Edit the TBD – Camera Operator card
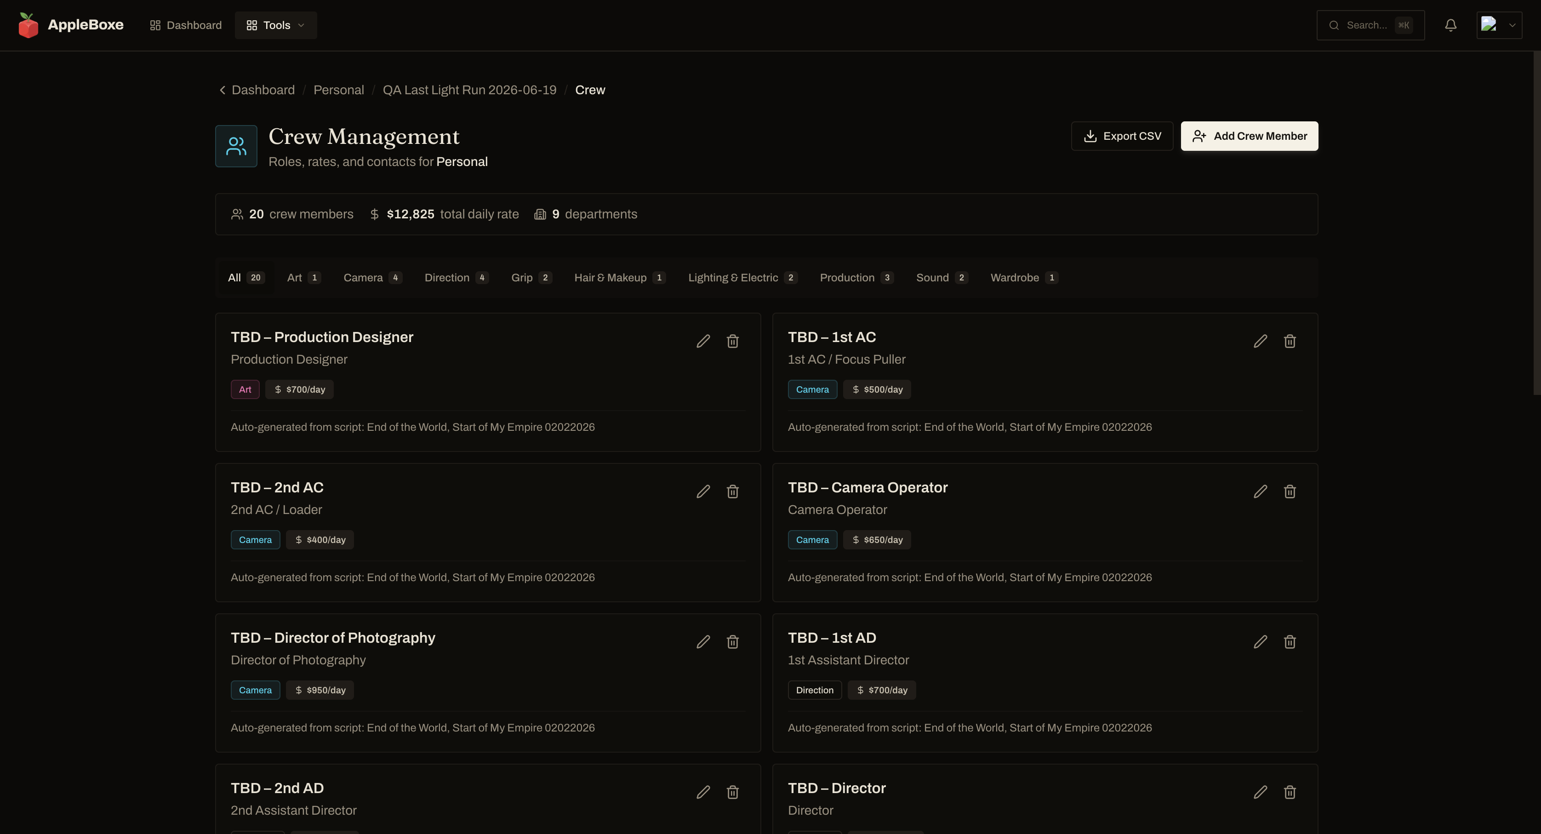This screenshot has width=1541, height=834. [x=1260, y=491]
